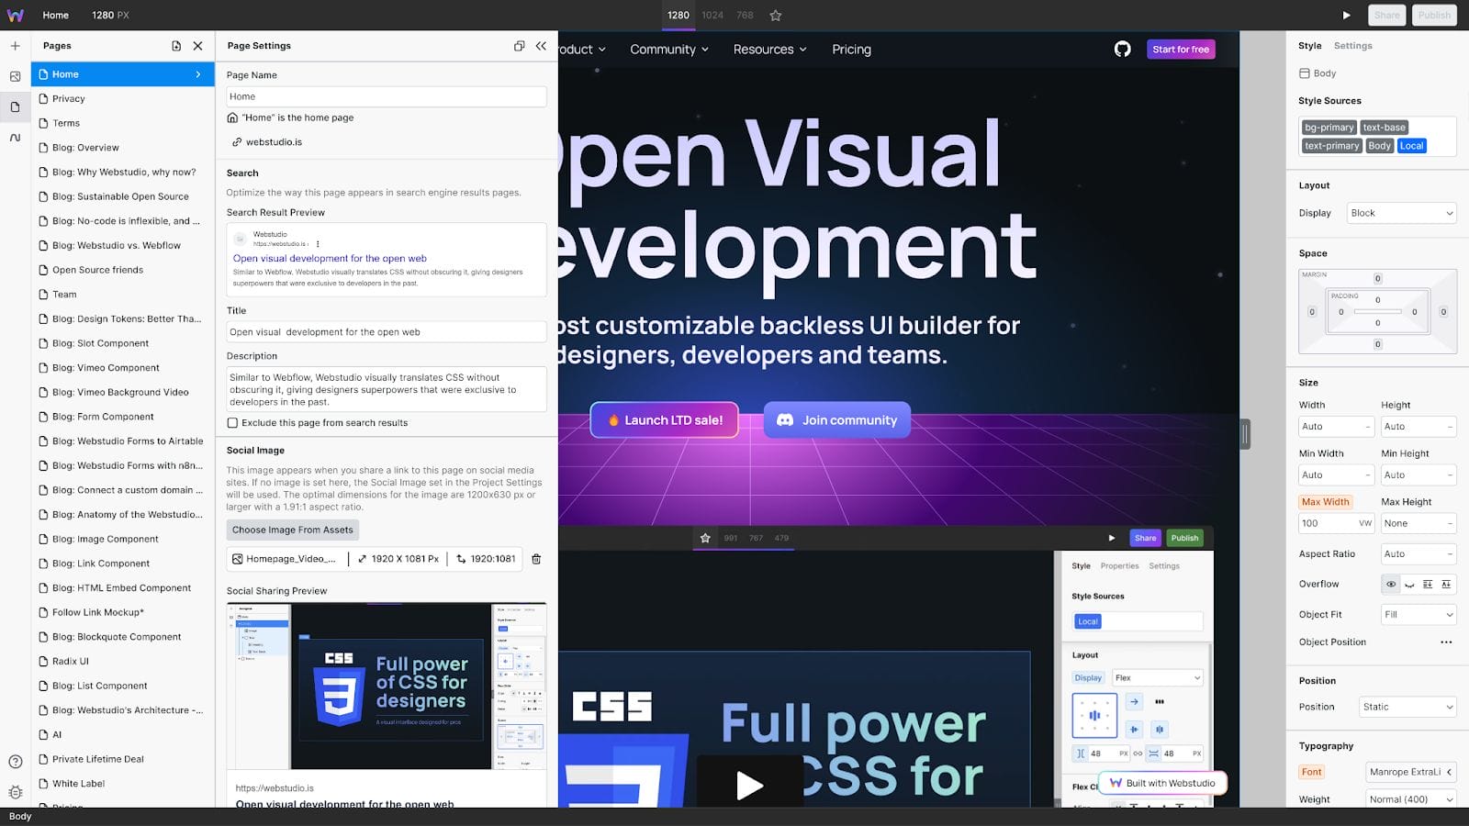Collapse Page Settings with the double chevron
This screenshot has width=1469, height=826.
[541, 46]
